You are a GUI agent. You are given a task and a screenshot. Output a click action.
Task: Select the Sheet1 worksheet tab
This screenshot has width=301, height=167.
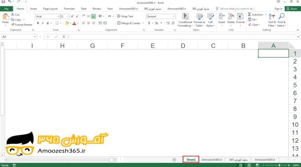(x=191, y=160)
